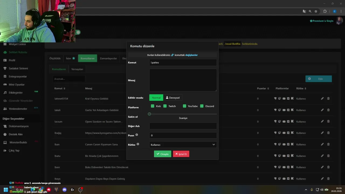Toggle the YouTube platform checkbox
Viewport: 345px width, 194px height.
point(185,106)
